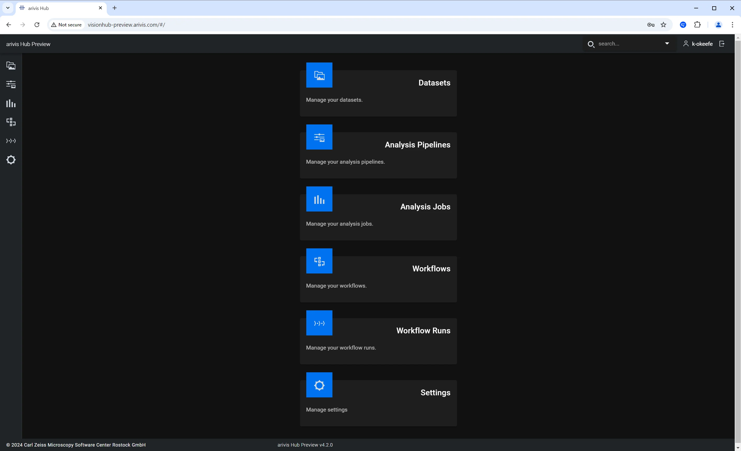Open the Datasets card title

click(434, 83)
